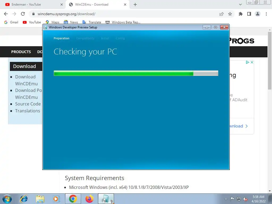Screen dimensions: 272x204
Task: Open the News bookmark
Action: click(71, 22)
